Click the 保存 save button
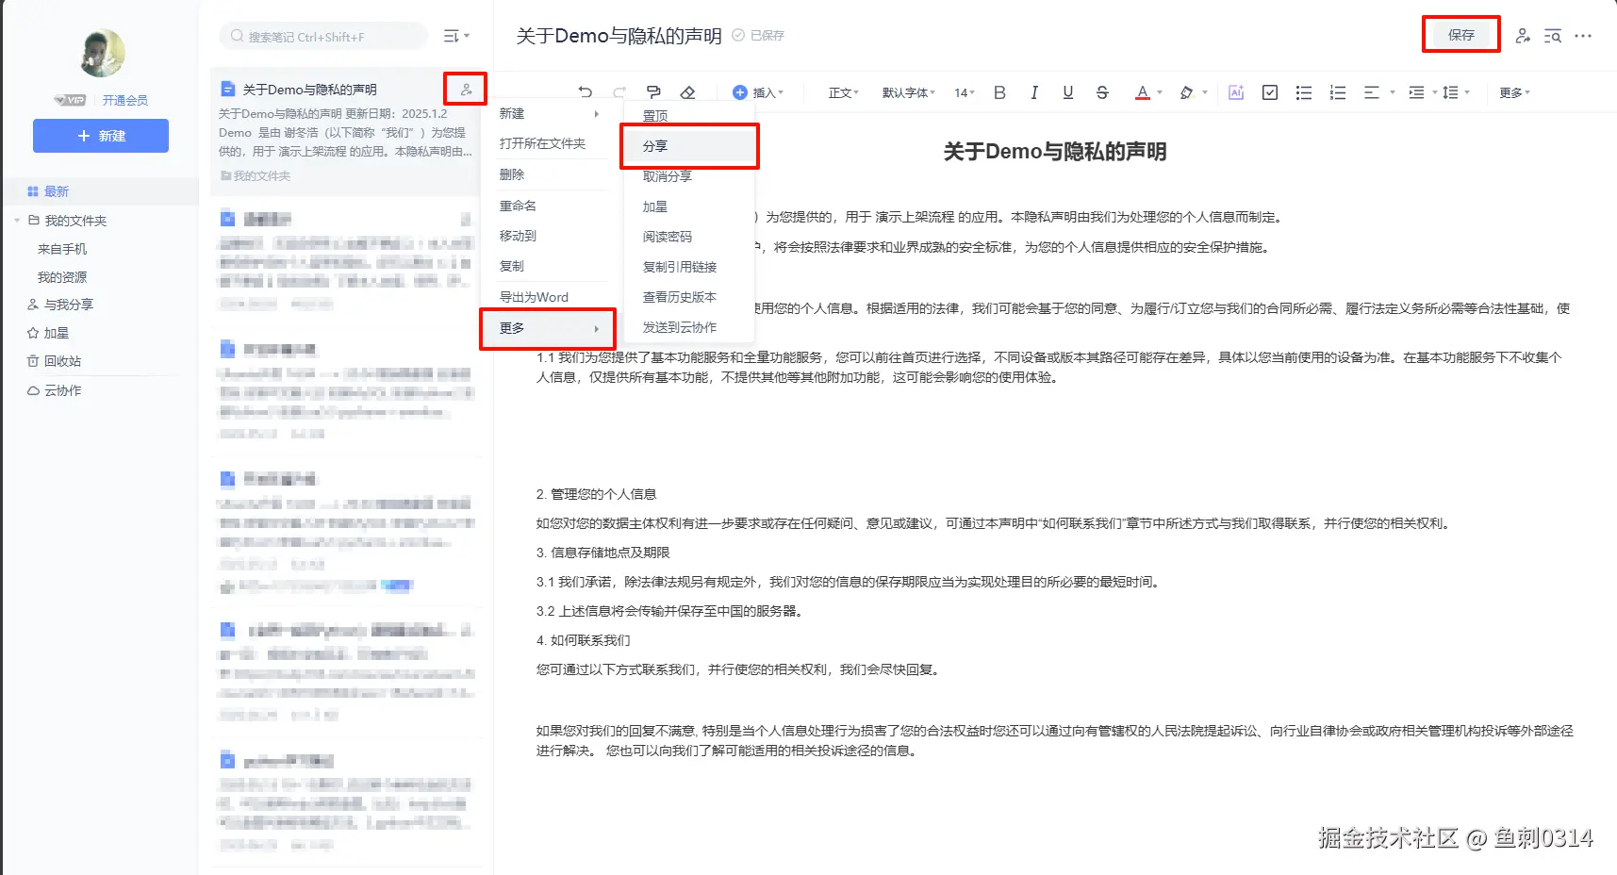 click(1460, 35)
